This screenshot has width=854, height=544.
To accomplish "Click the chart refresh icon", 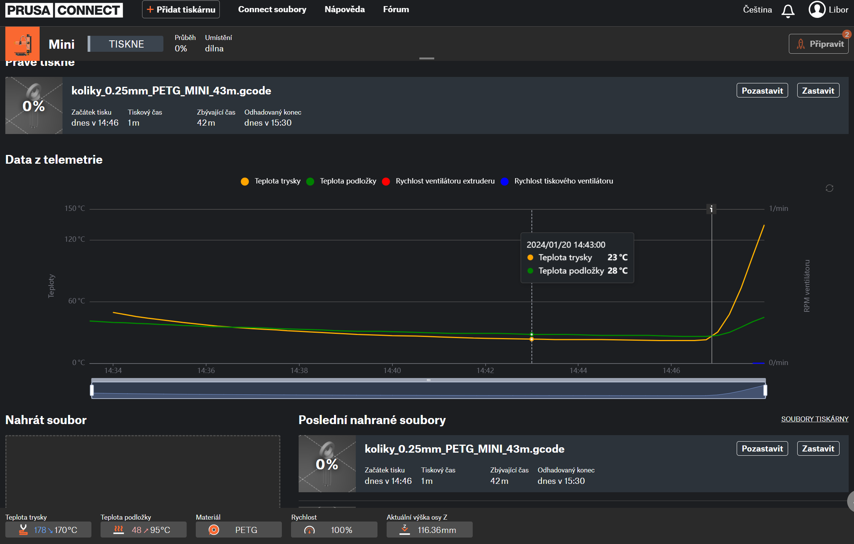I will point(829,188).
